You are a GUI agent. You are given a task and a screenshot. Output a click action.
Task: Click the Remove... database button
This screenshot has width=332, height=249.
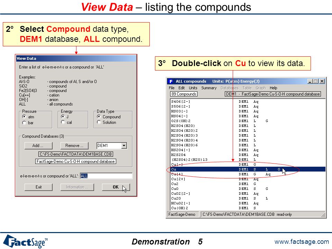point(74,146)
